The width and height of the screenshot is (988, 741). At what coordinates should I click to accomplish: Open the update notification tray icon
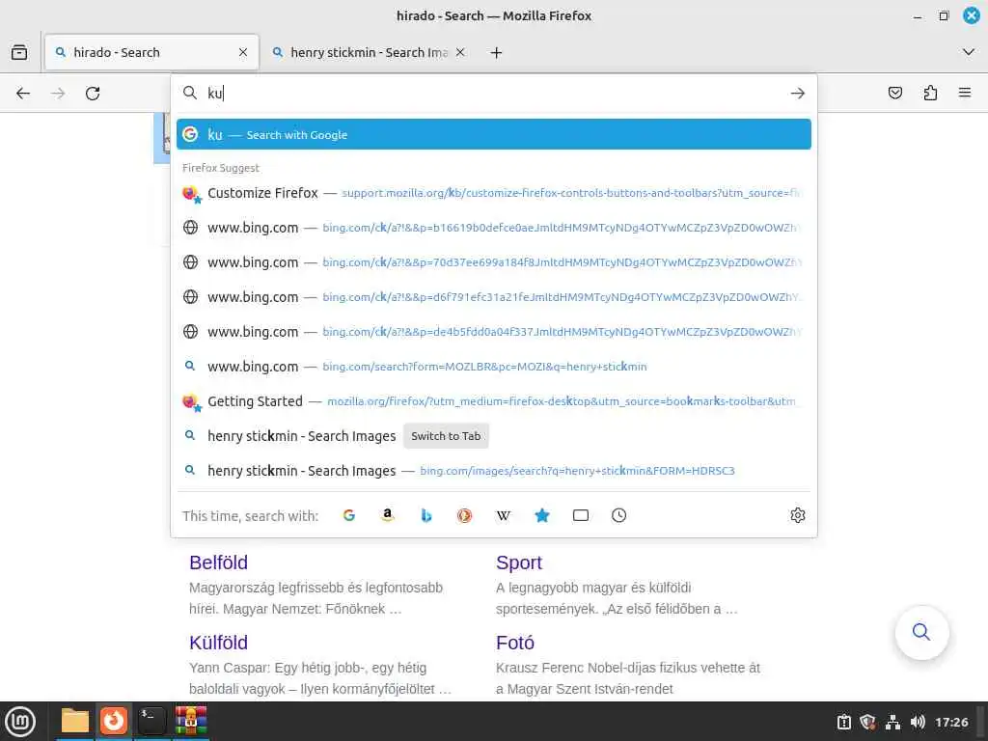(843, 722)
